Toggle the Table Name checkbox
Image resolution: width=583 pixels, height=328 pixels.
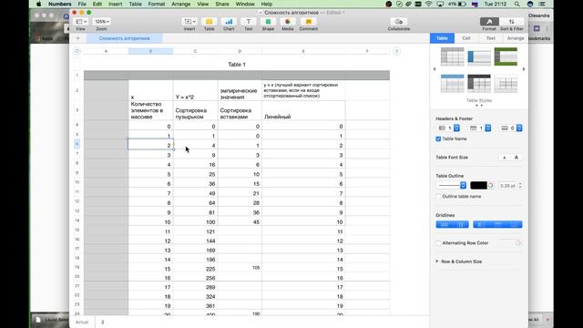[x=438, y=138]
